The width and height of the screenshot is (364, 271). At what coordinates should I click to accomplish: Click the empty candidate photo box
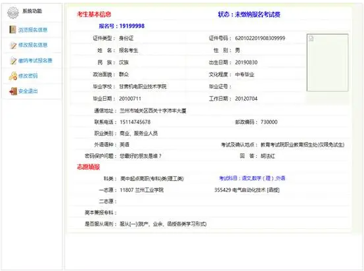[x=327, y=62]
